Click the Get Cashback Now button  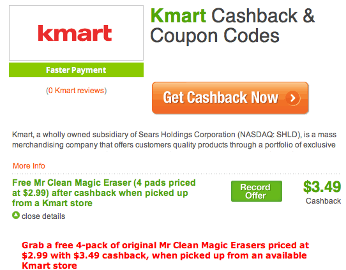pos(230,98)
